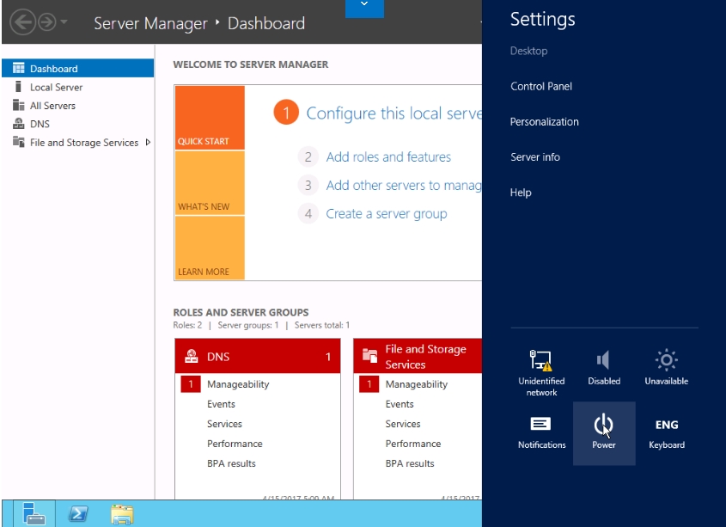
Task: Click the All Servers icon in sidebar
Action: (19, 105)
